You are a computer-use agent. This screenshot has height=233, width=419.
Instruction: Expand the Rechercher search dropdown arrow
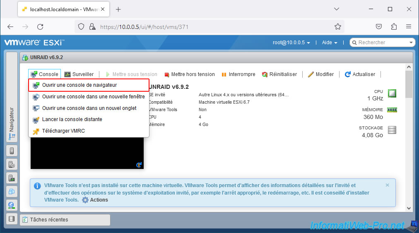pyautogui.click(x=411, y=43)
